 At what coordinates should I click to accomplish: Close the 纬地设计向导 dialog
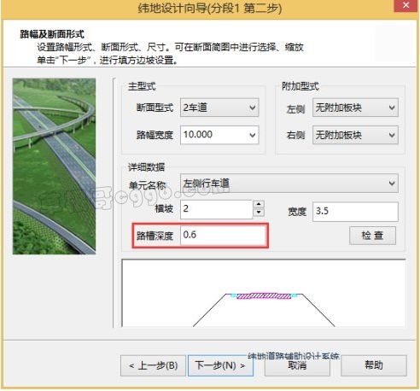coord(406,6)
